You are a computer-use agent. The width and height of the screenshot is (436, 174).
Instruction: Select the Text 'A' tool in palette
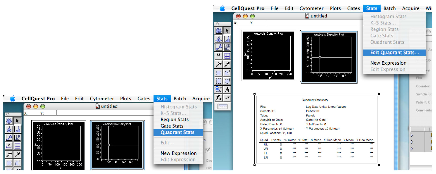(x=227, y=89)
